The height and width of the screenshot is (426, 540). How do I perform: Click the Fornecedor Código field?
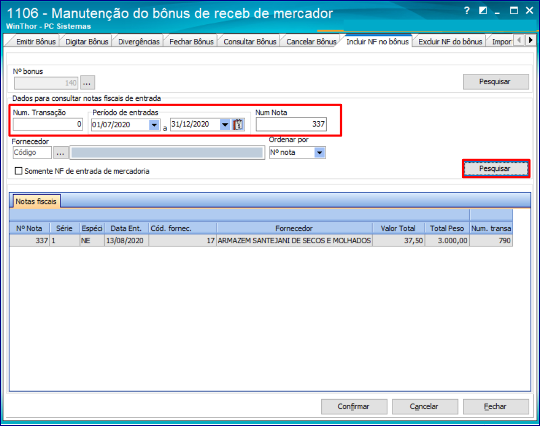(32, 153)
